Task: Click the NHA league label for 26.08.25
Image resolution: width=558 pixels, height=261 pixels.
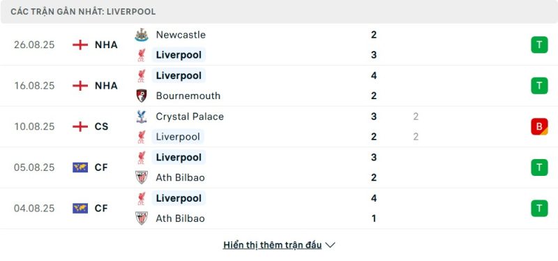Action: click(x=106, y=45)
